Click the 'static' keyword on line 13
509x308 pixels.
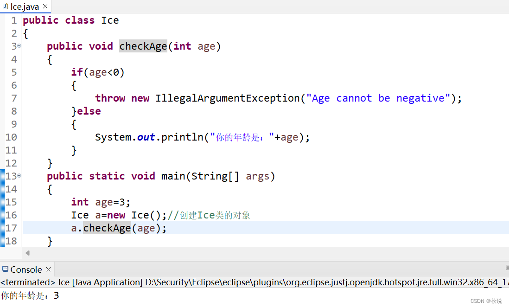[107, 176]
